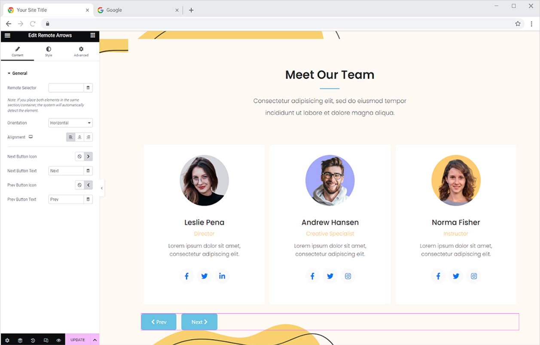
Task: Open the revision History icon
Action: [33, 340]
